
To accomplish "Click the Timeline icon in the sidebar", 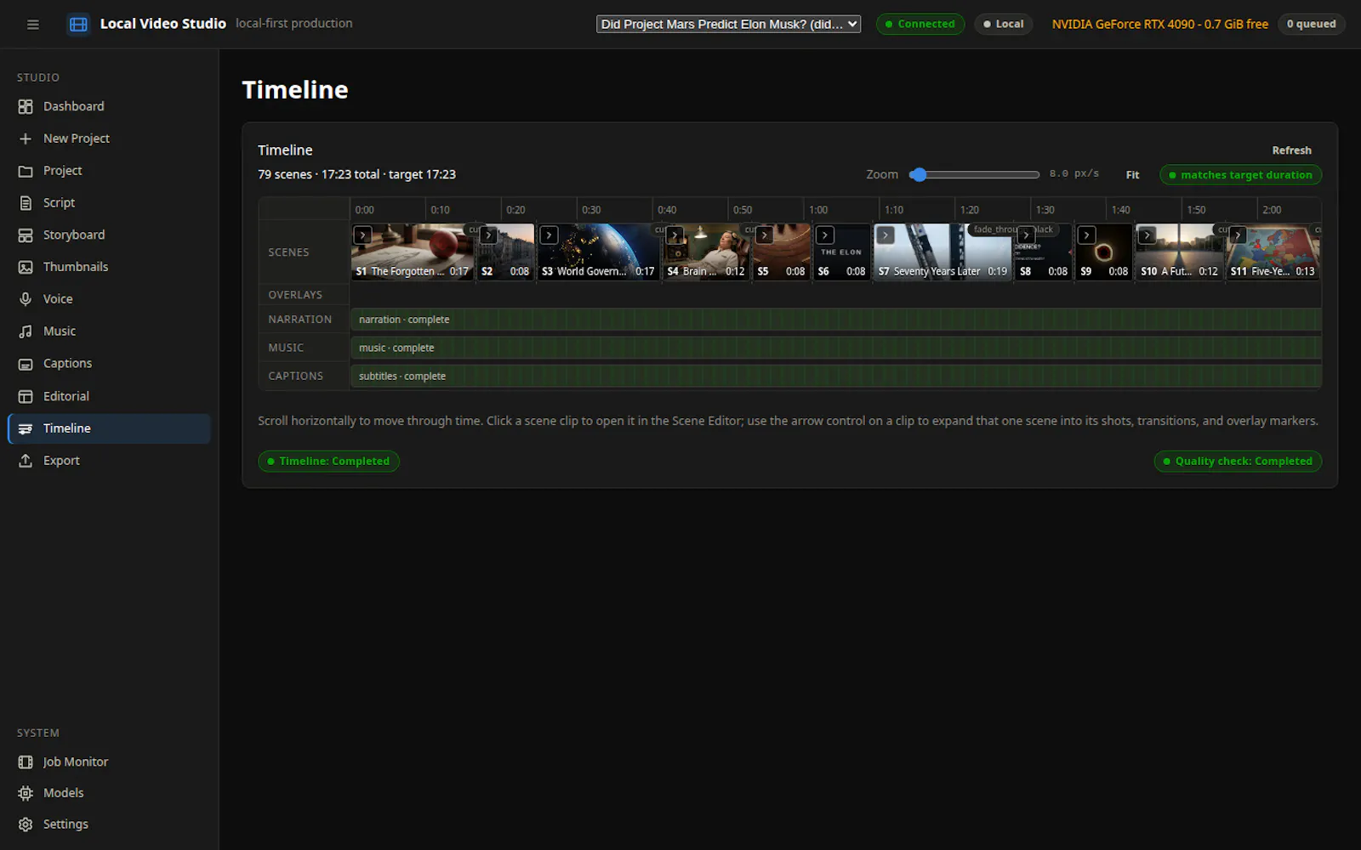I will pos(26,428).
